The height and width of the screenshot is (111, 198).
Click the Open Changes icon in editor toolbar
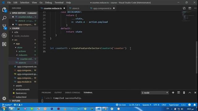tap(184, 8)
